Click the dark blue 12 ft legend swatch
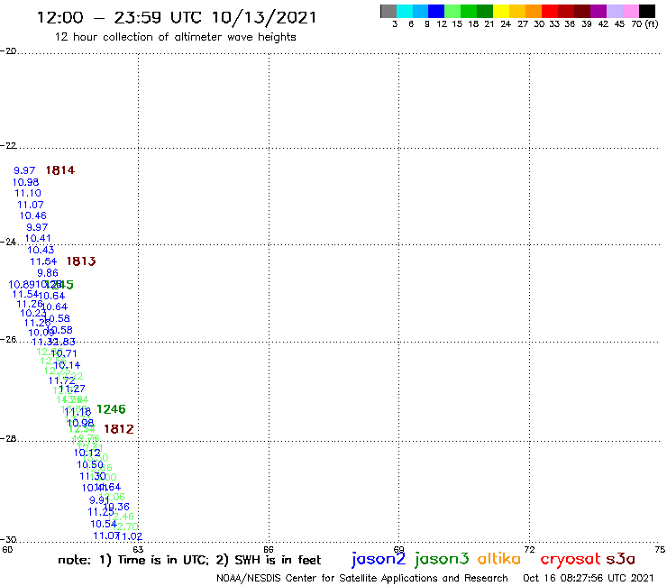 click(x=436, y=11)
